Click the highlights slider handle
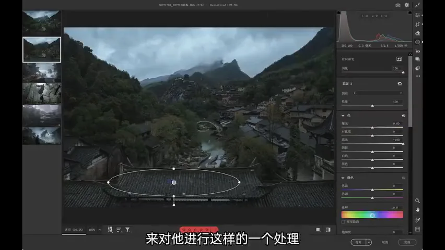 [x=403, y=144]
